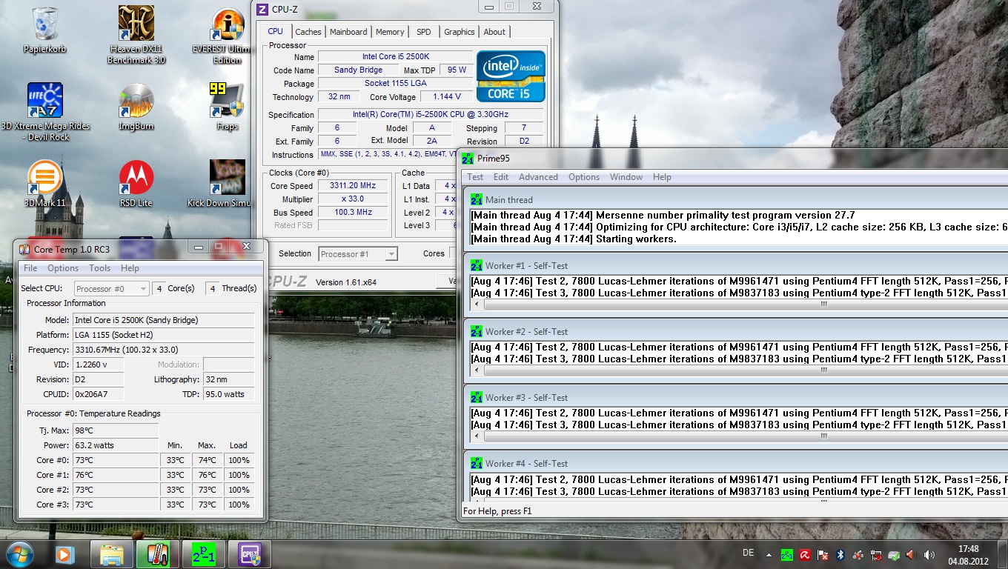The image size is (1008, 569).
Task: Open Prime95 Options menu
Action: click(x=584, y=177)
